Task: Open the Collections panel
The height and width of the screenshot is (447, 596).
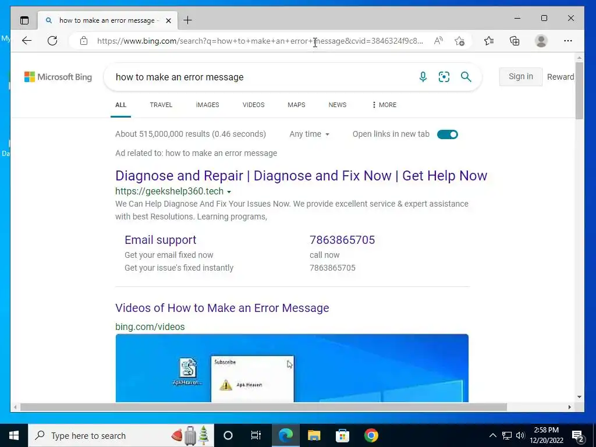Action: [x=515, y=41]
